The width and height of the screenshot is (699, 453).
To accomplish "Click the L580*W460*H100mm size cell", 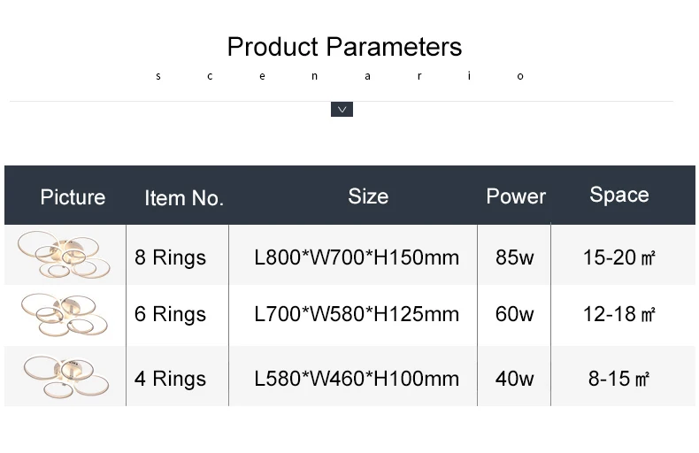I will pos(357,379).
